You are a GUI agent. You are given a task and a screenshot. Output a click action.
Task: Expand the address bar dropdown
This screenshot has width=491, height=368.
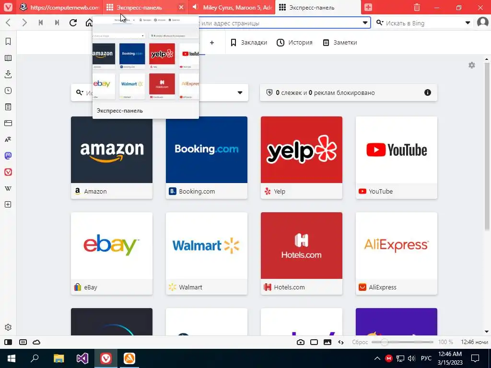[x=365, y=23]
